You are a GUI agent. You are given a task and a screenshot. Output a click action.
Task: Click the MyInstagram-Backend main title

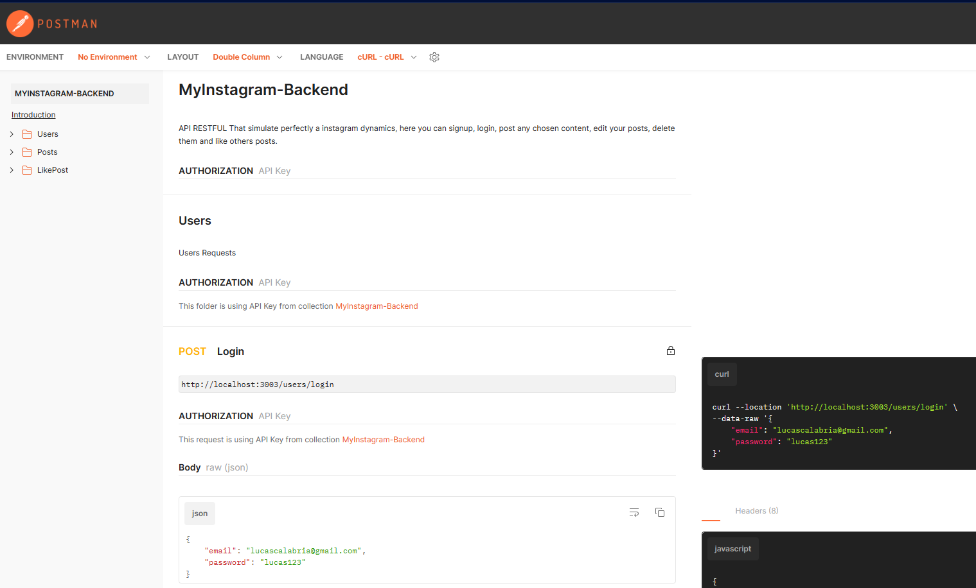point(263,90)
